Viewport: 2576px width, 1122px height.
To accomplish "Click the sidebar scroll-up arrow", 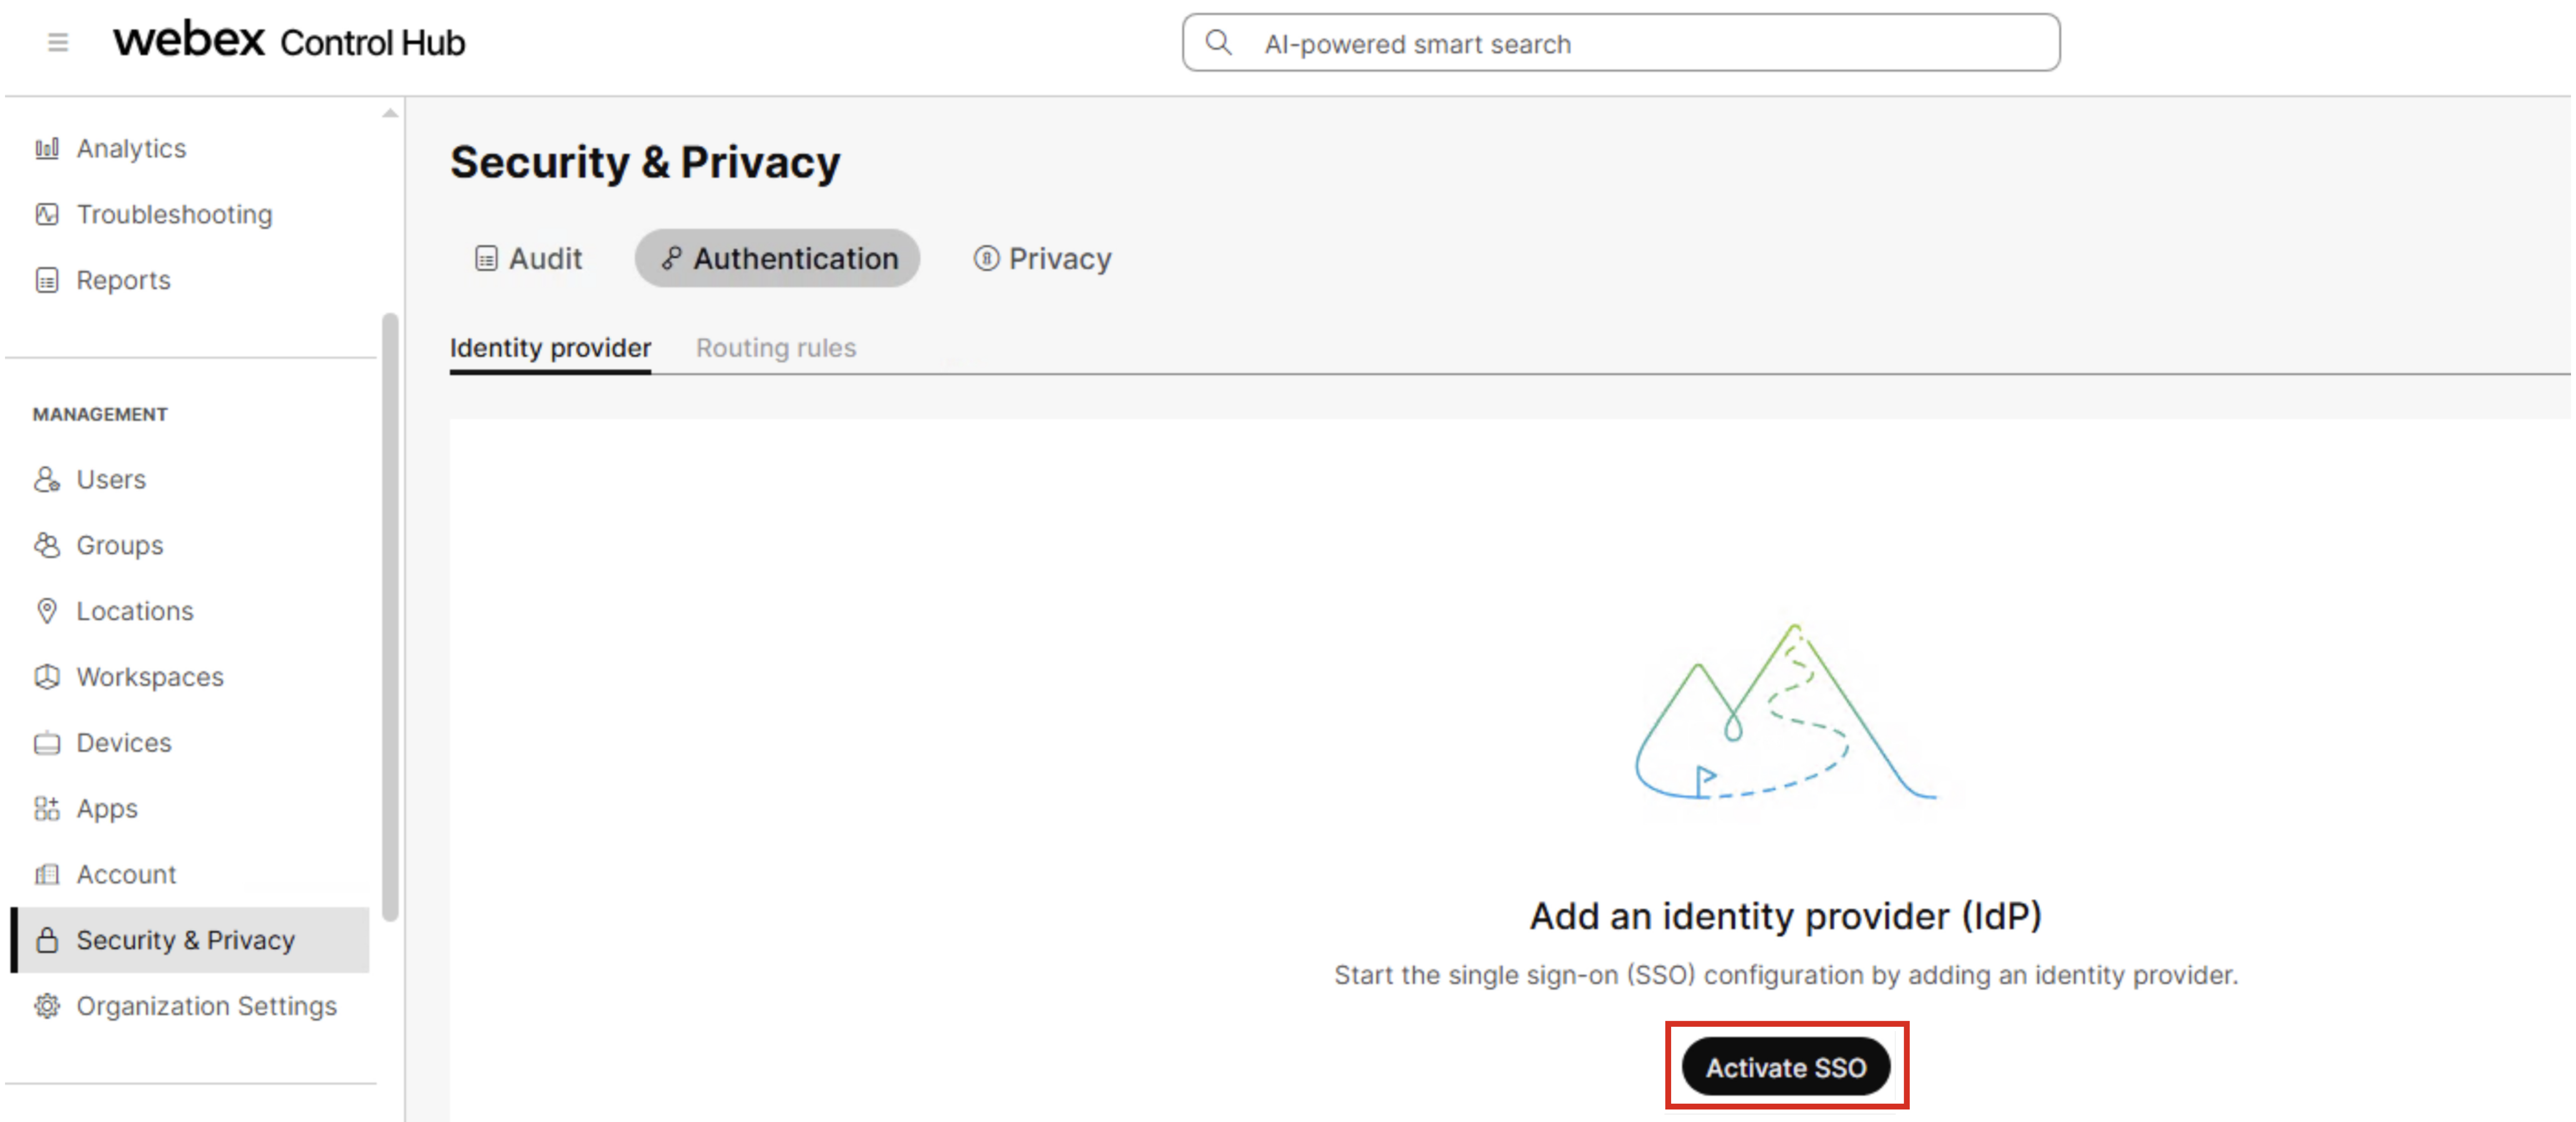I will point(390,114).
